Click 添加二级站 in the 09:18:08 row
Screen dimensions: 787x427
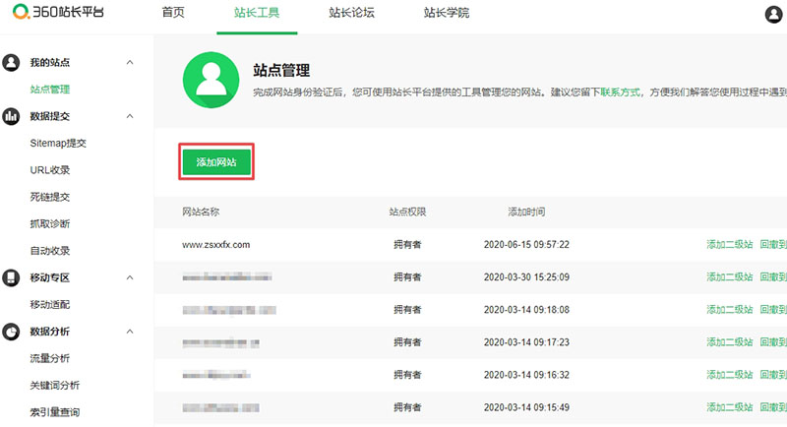730,310
